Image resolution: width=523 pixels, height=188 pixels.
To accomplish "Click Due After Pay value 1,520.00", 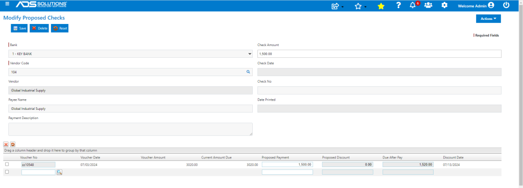I will point(408,165).
